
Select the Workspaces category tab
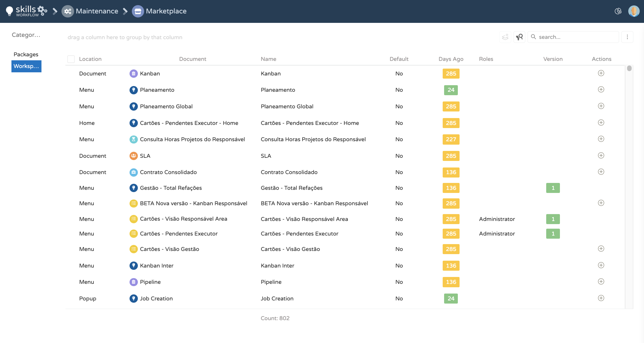tap(26, 66)
